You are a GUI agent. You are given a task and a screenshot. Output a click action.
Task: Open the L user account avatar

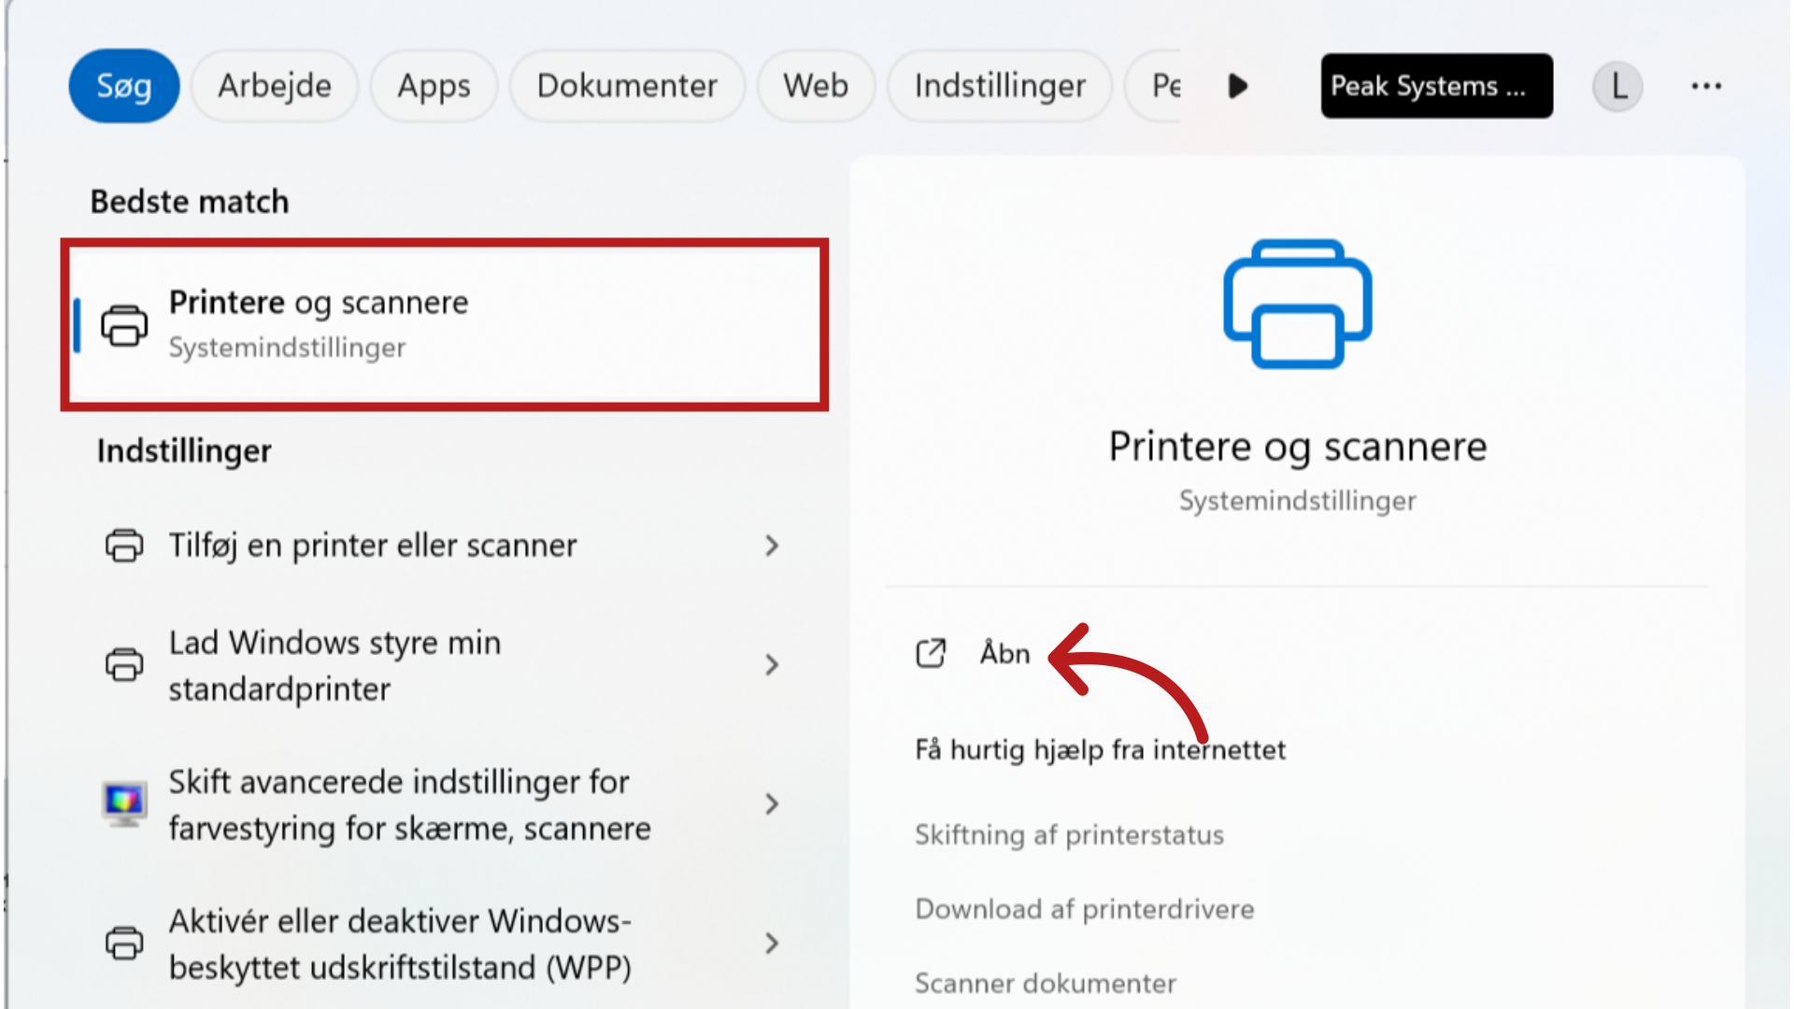pos(1617,86)
